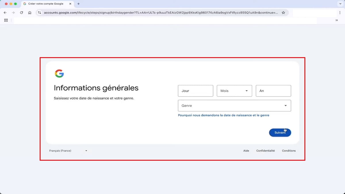View site information icon in address bar
This screenshot has width=345, height=194.
point(40,13)
